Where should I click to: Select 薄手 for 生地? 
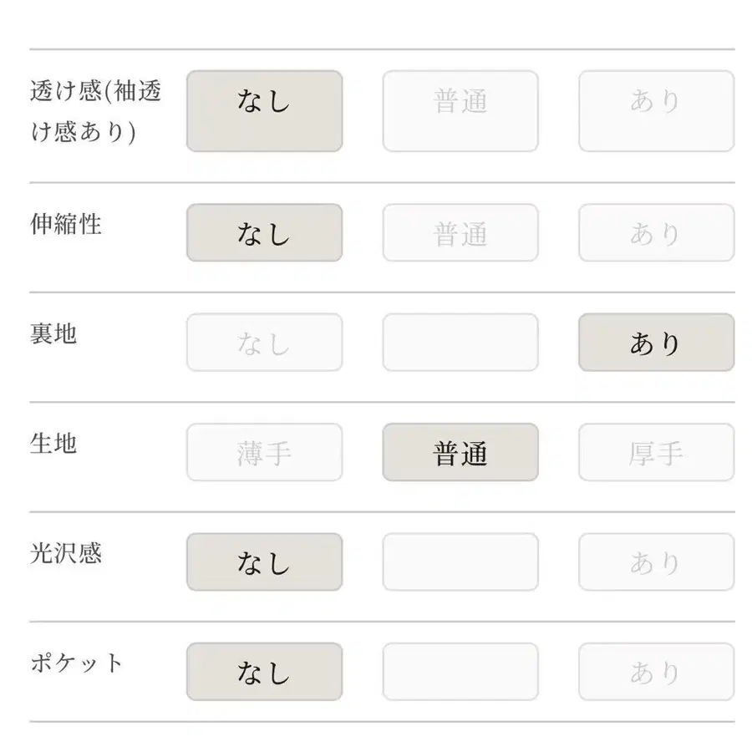[264, 452]
